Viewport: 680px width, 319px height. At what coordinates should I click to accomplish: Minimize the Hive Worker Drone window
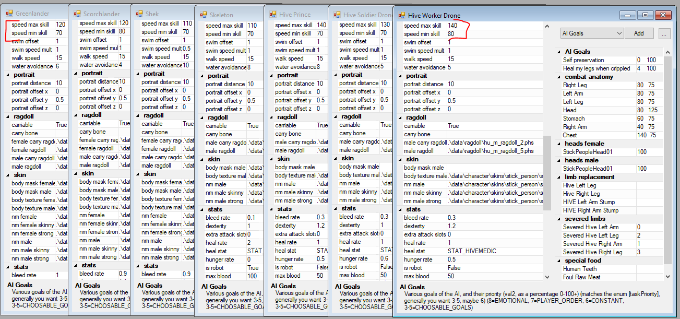[x=627, y=15]
